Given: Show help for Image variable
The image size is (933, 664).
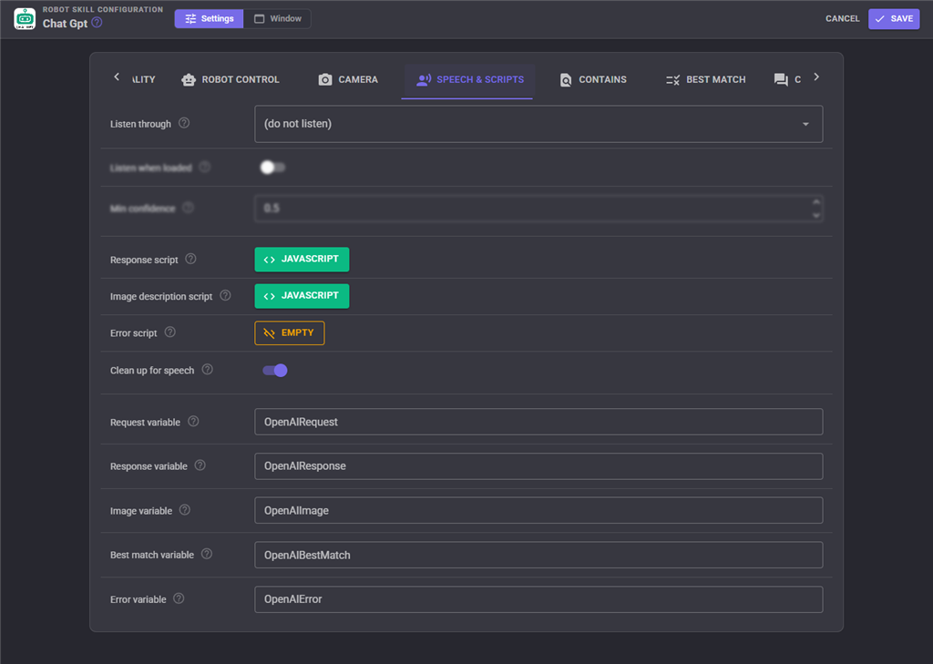Looking at the screenshot, I should [x=185, y=510].
